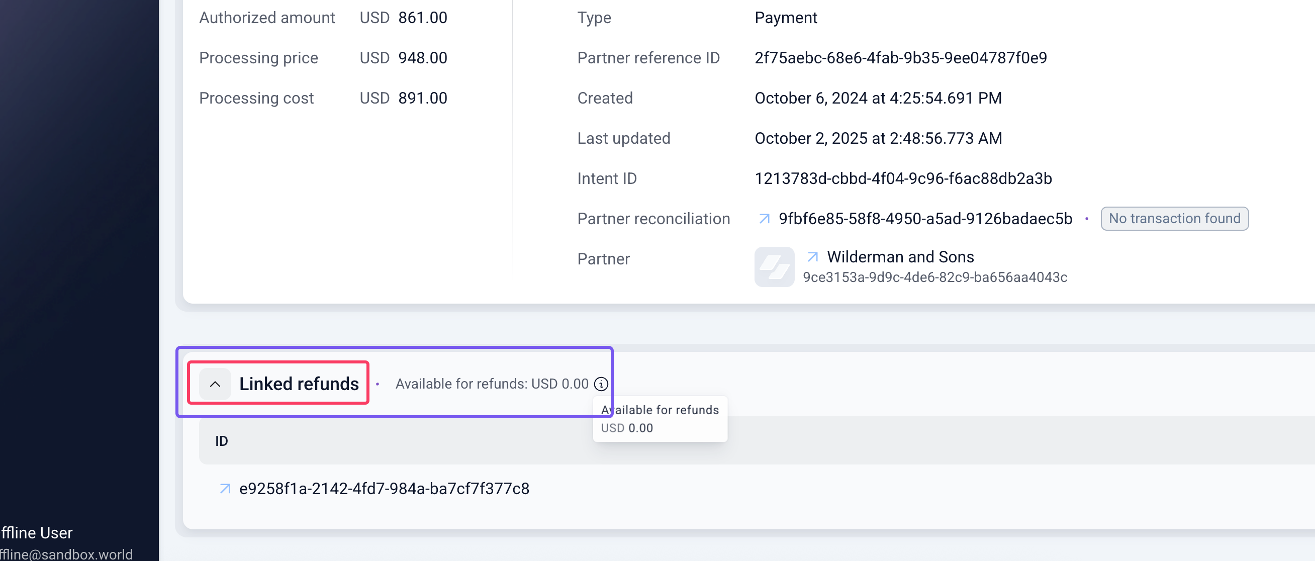The image size is (1315, 561).
Task: Click the Partner label
Action: pyautogui.click(x=603, y=259)
